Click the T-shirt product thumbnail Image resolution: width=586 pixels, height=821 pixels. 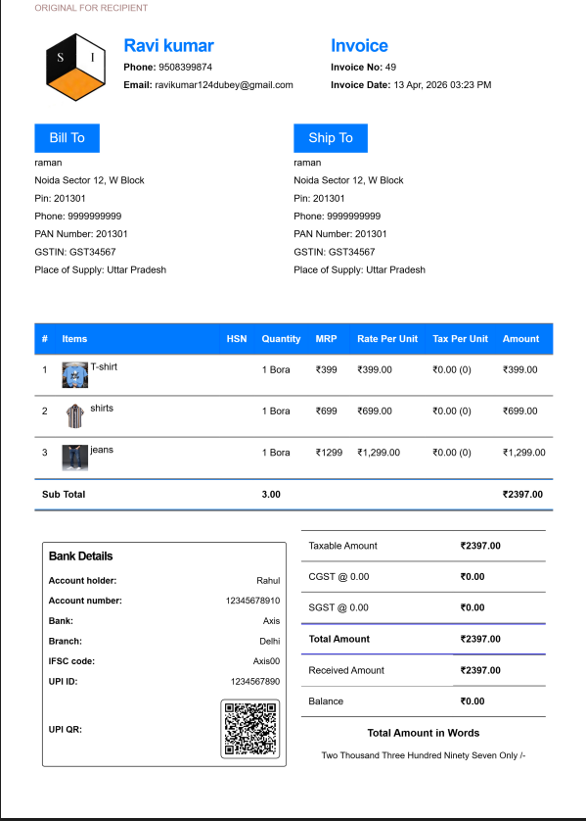click(x=74, y=375)
